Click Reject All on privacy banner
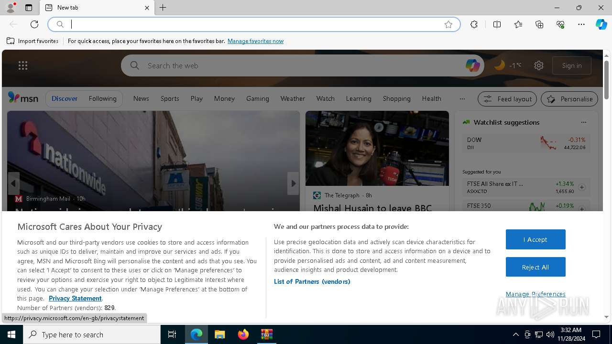Image resolution: width=612 pixels, height=344 pixels. click(535, 267)
